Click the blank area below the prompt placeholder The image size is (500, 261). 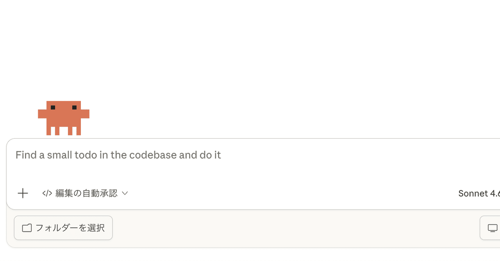pyautogui.click(x=234, y=171)
